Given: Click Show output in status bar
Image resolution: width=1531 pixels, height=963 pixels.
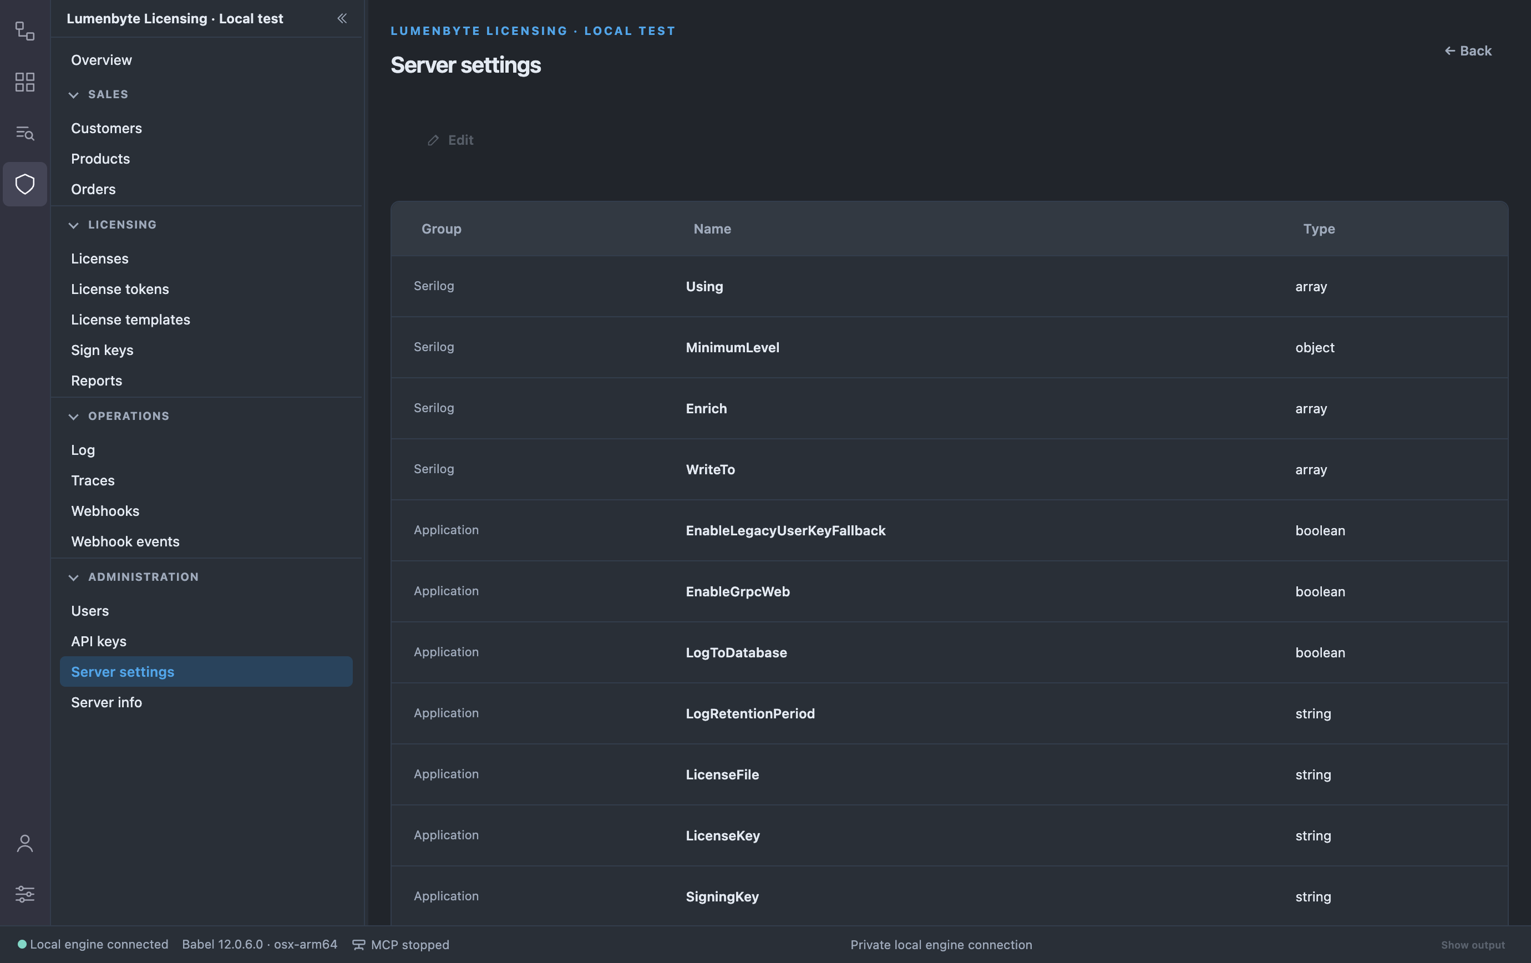Looking at the screenshot, I should point(1473,945).
